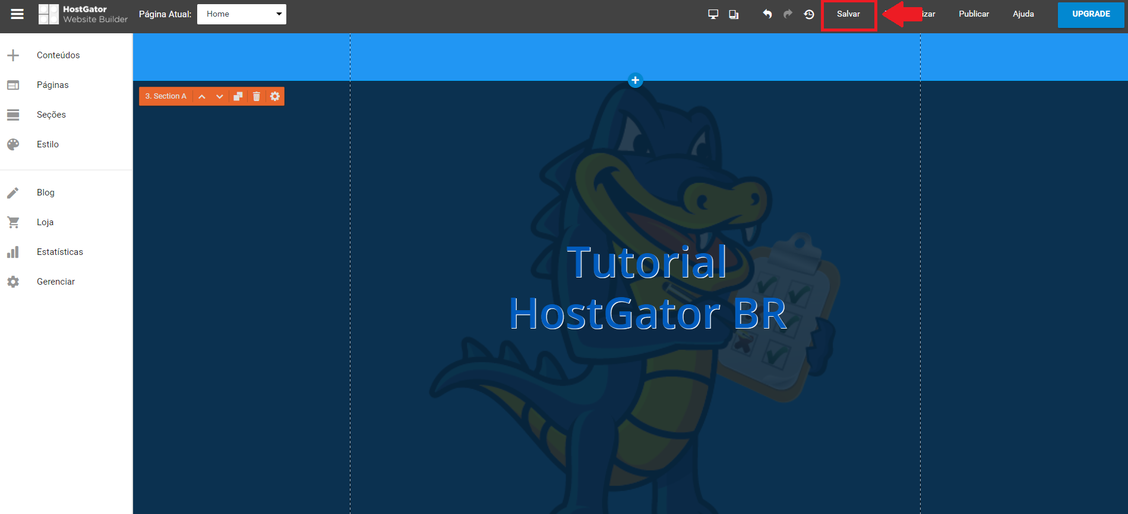This screenshot has height=514, width=1128.
Task: Open Seções in the sidebar
Action: pyautogui.click(x=51, y=115)
